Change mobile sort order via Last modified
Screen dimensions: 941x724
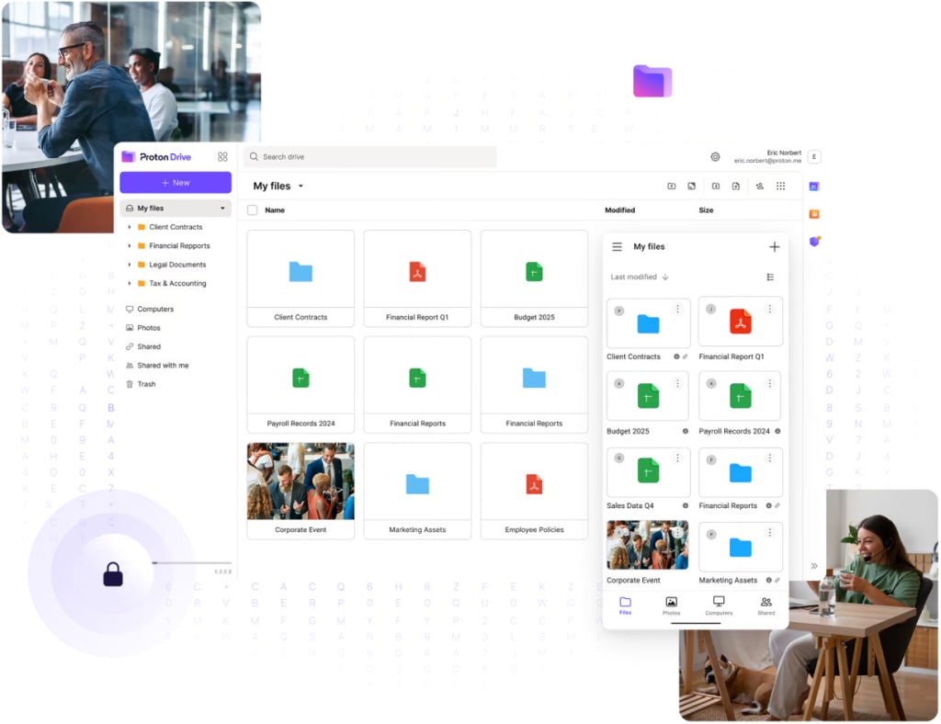click(x=640, y=277)
